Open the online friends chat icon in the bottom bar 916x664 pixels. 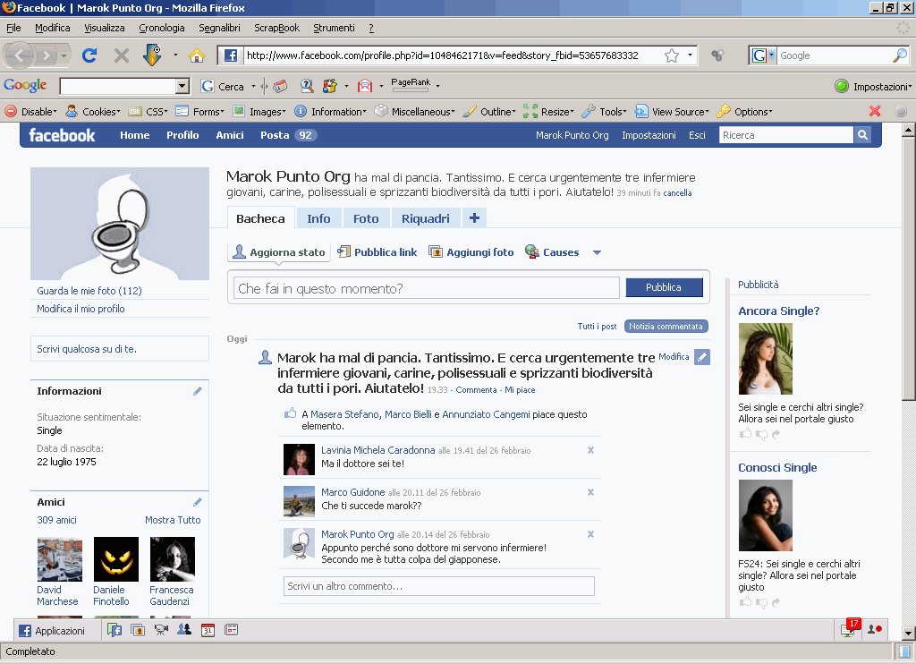[x=875, y=629]
